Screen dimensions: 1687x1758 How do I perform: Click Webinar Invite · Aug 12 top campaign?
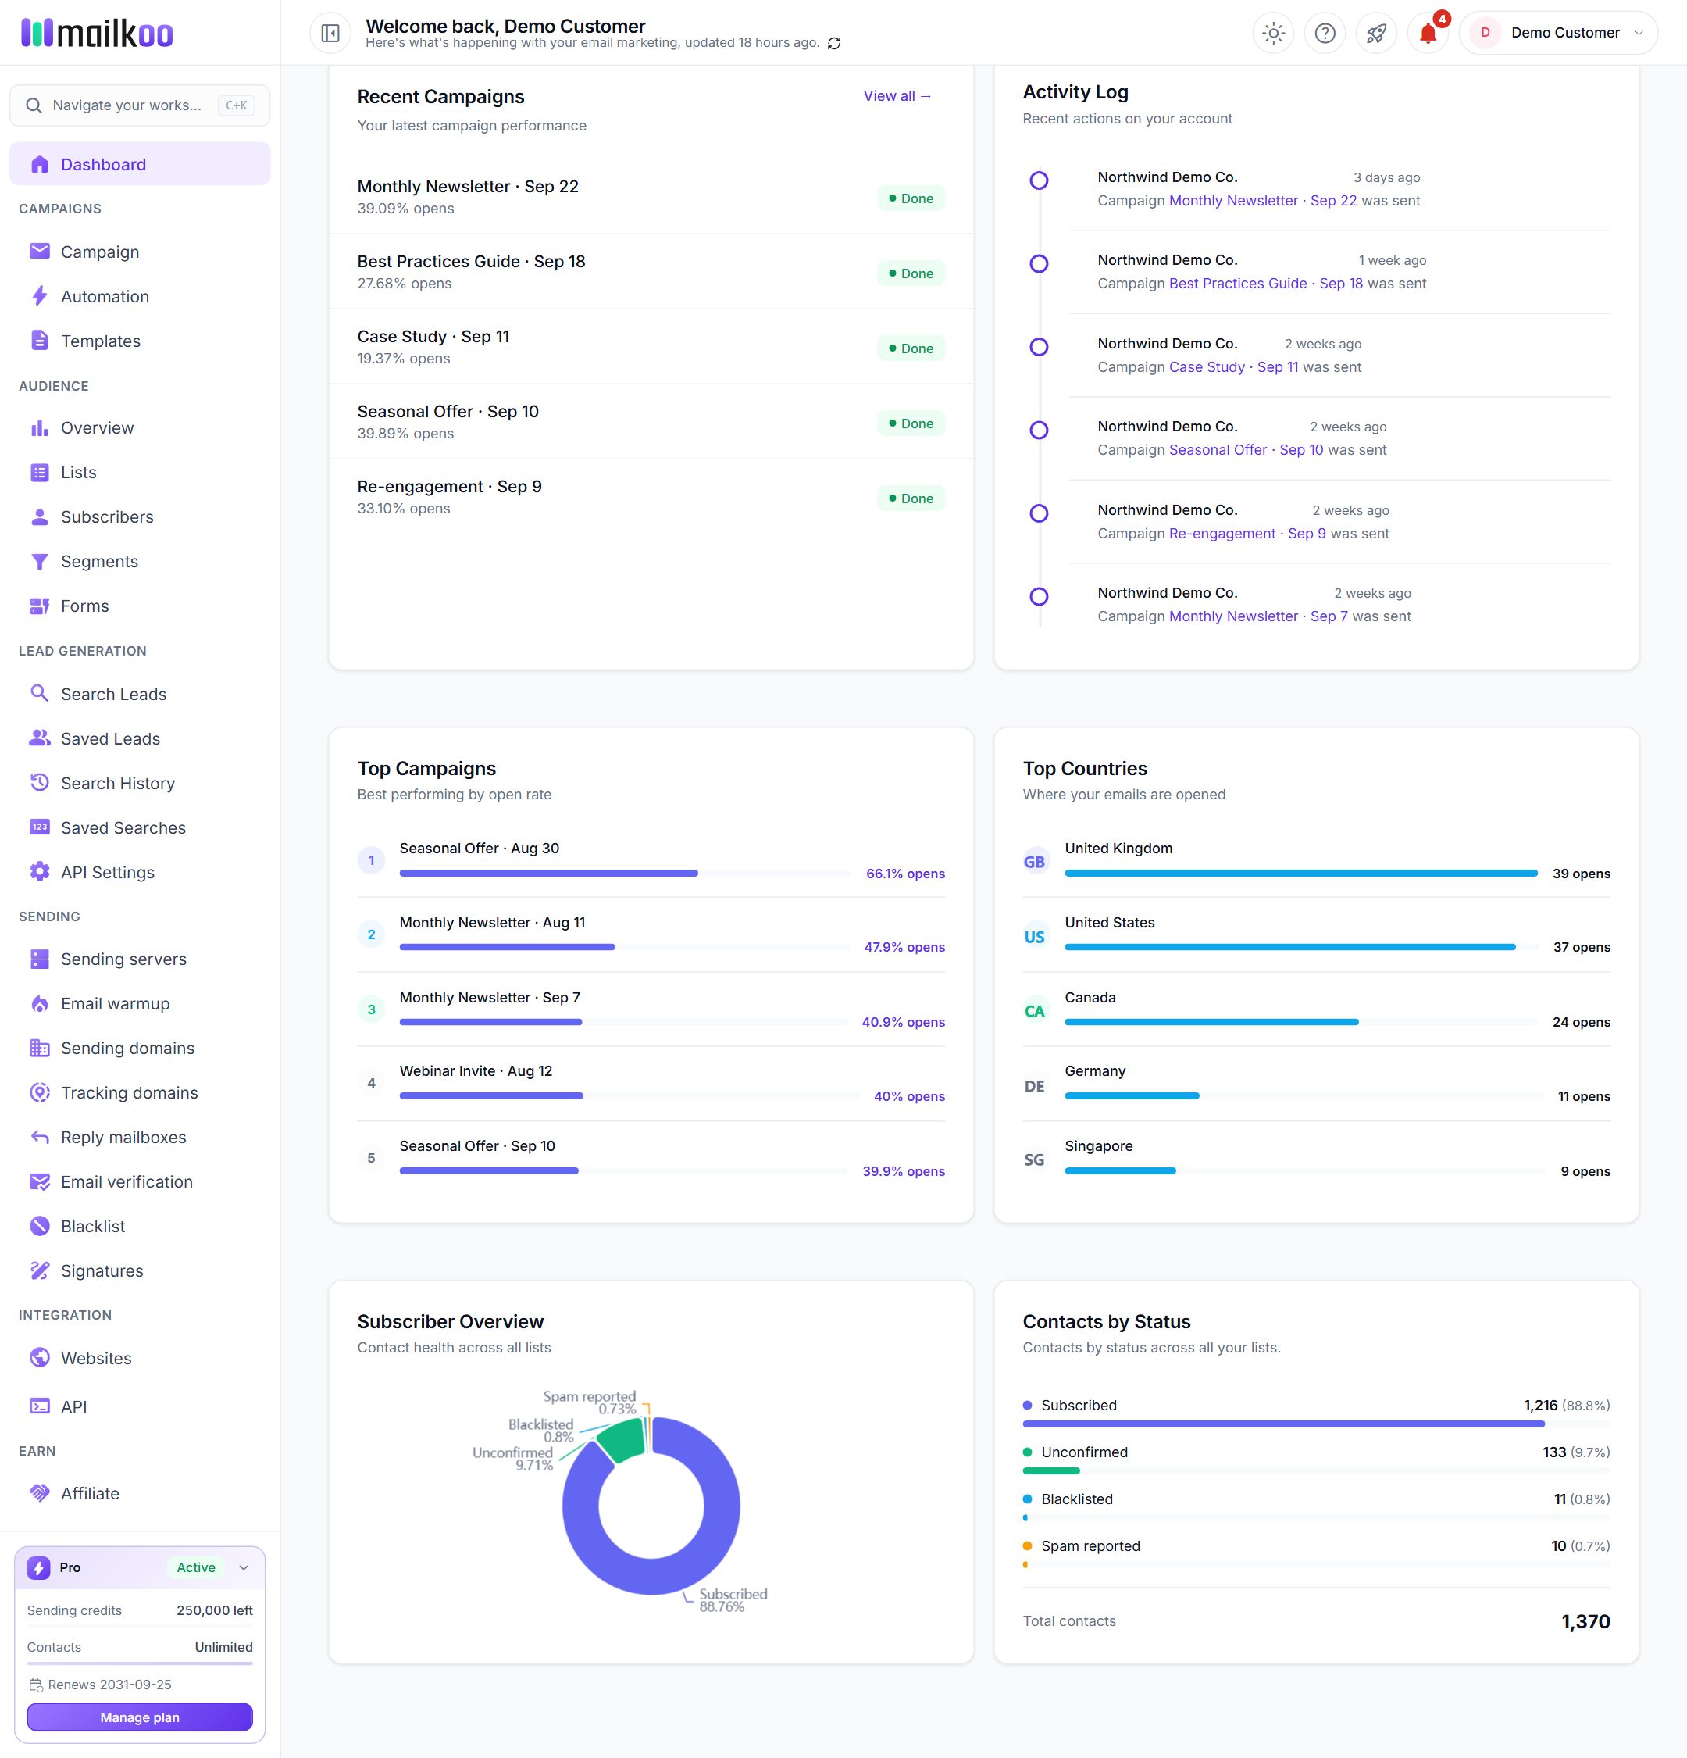tap(651, 1083)
